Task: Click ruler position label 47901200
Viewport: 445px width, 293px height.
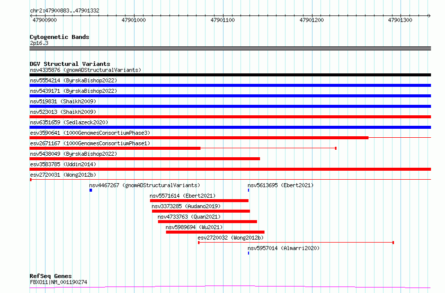Action: point(311,20)
